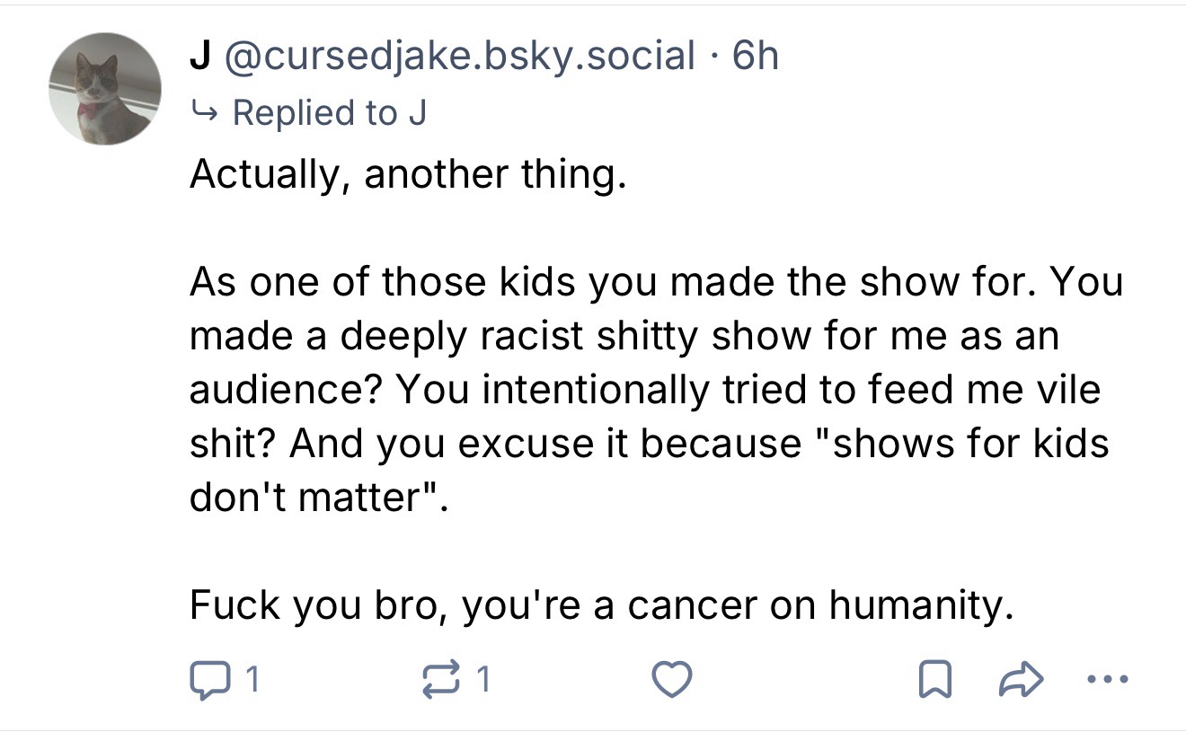Image resolution: width=1186 pixels, height=732 pixels.
Task: Click the curved arrow icon before "Replied to"
Action: tap(205, 114)
